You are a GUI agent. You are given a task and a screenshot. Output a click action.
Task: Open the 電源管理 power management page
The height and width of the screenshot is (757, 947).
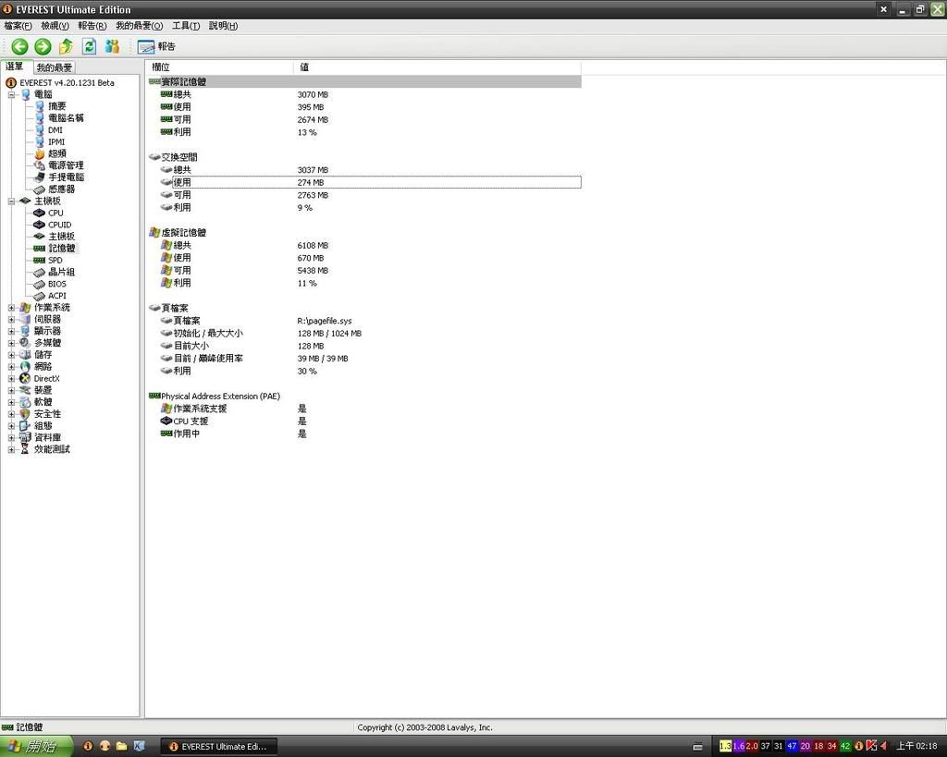tap(66, 165)
